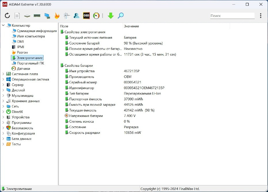The height and width of the screenshot is (192, 268).
Task: Click the Поиск search input field
Action: pos(232,16)
